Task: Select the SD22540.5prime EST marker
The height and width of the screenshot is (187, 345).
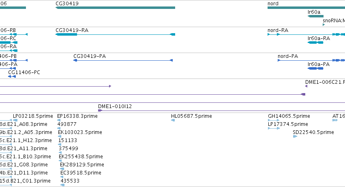Action: [295, 136]
